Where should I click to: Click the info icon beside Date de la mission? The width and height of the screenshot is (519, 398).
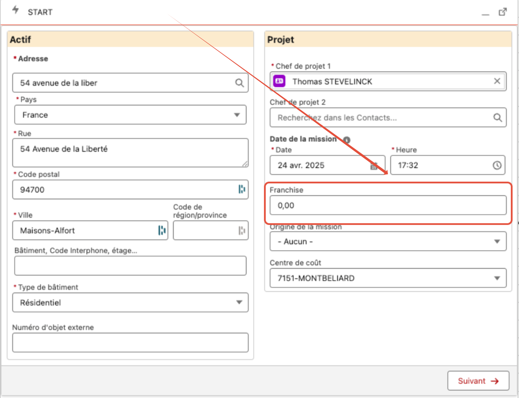pos(346,140)
